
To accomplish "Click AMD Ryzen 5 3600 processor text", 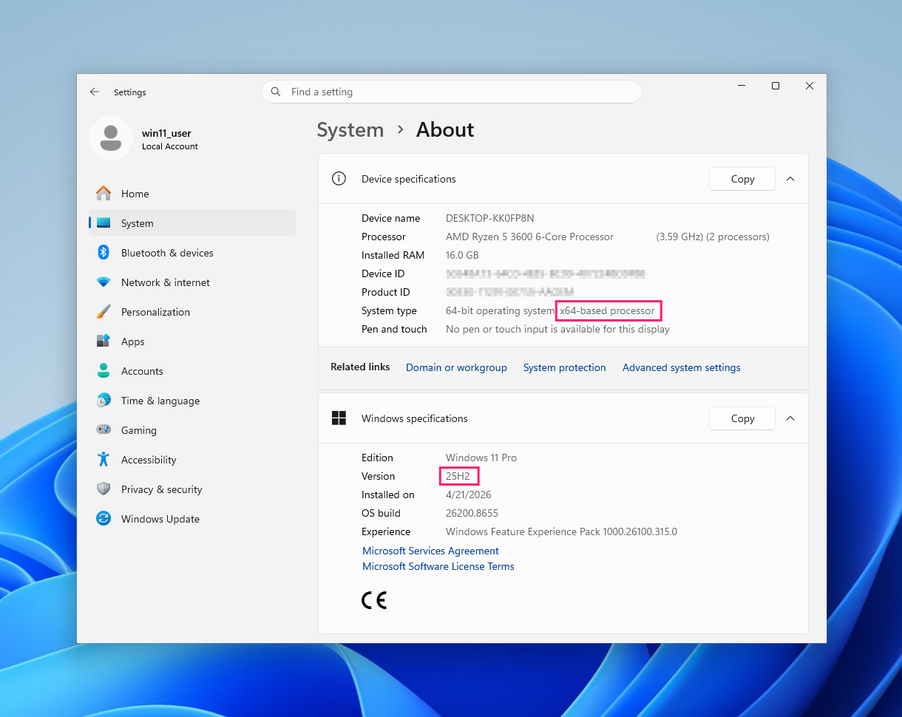I will click(x=529, y=237).
